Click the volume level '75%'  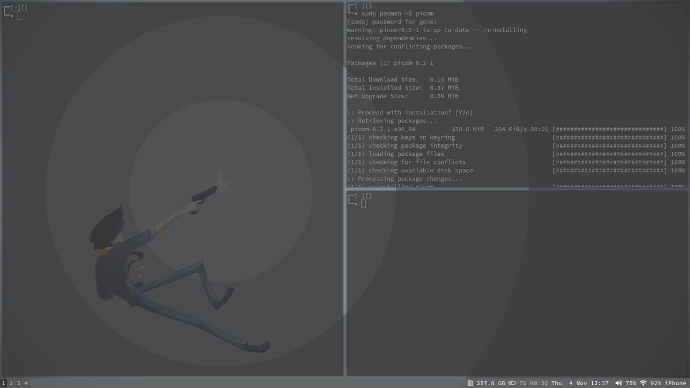click(x=631, y=383)
